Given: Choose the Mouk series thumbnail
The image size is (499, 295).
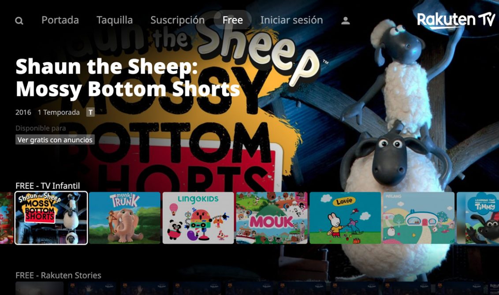Looking at the screenshot, I should [272, 218].
